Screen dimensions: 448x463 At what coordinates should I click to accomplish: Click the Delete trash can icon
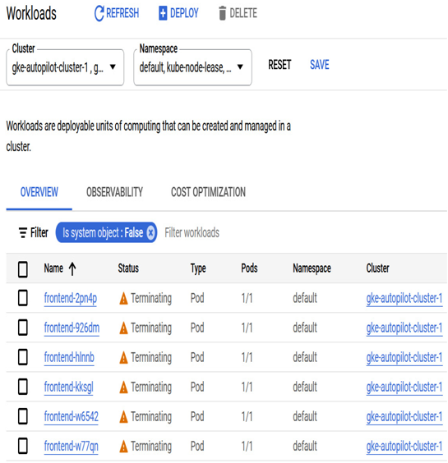click(222, 14)
